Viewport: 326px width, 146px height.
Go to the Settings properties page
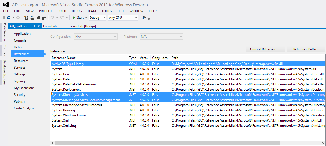click(x=20, y=74)
